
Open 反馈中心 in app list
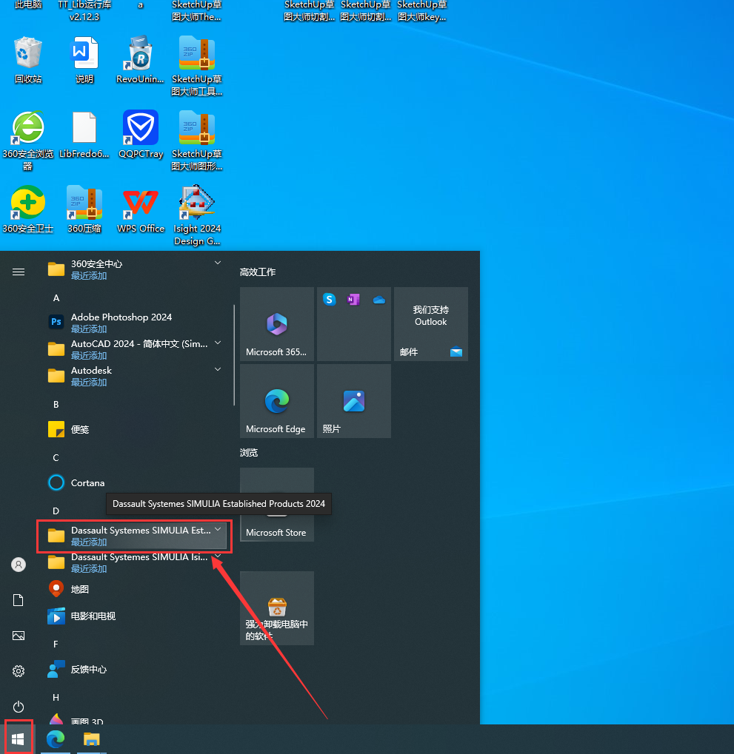click(88, 669)
